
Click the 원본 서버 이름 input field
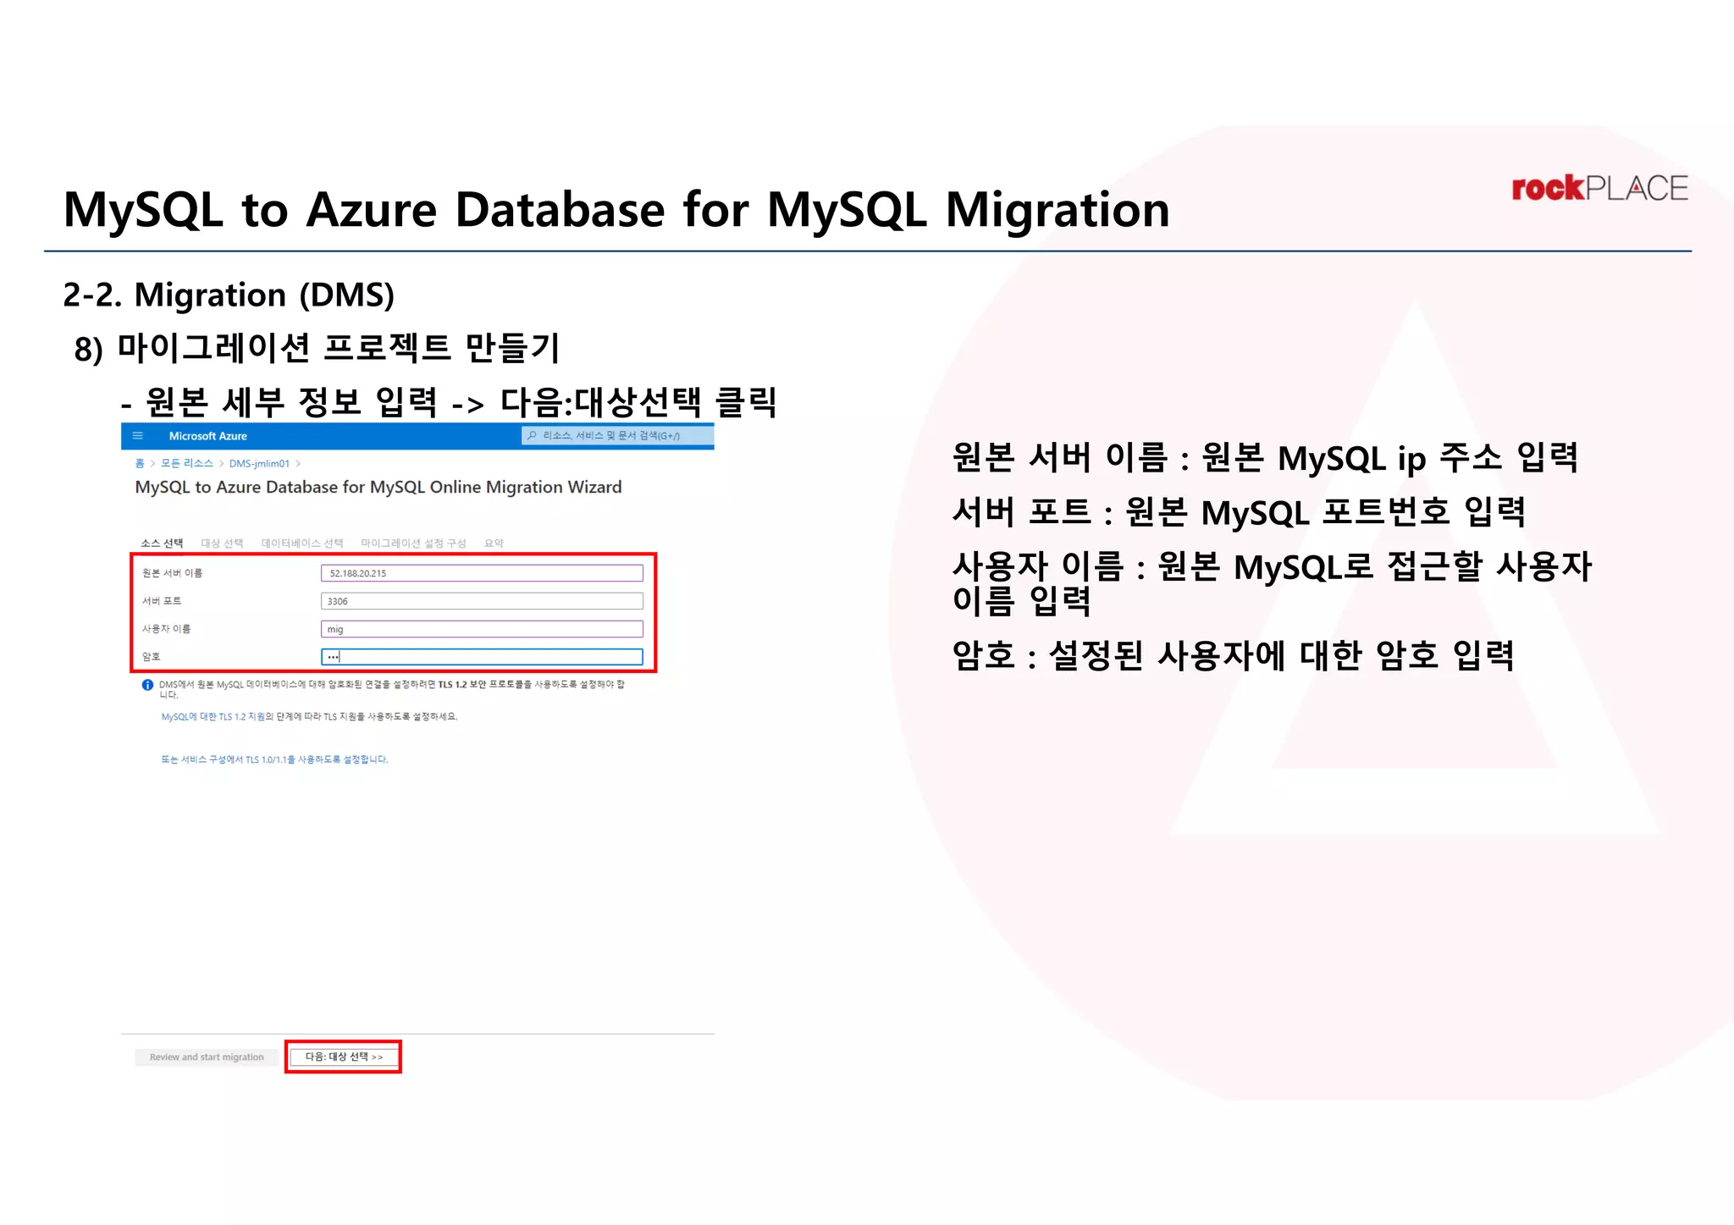[482, 573]
